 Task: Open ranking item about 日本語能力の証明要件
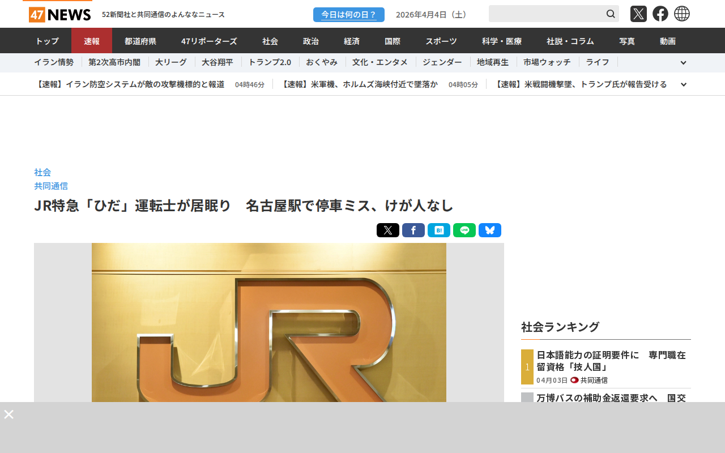[x=611, y=361]
